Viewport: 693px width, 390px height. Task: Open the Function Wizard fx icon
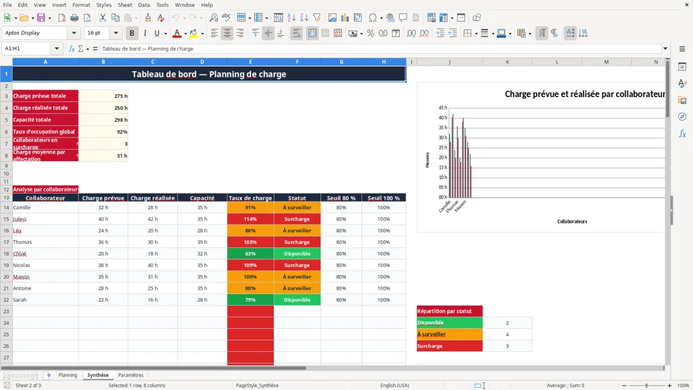tap(72, 49)
